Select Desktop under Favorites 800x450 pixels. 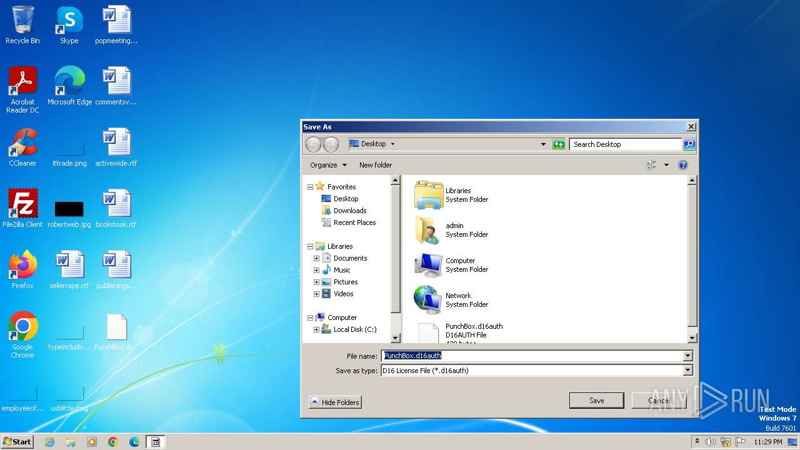[x=339, y=199]
